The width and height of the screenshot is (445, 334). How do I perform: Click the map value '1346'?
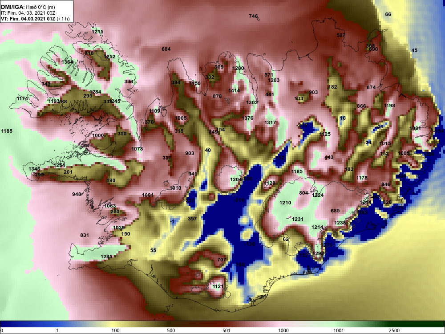(34, 169)
